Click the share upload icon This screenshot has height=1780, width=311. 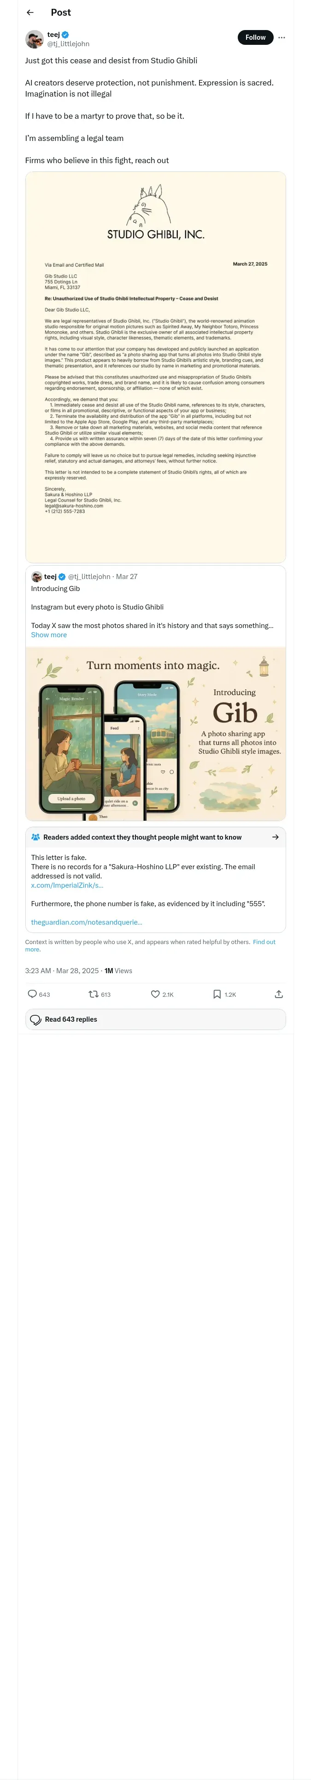tap(279, 994)
